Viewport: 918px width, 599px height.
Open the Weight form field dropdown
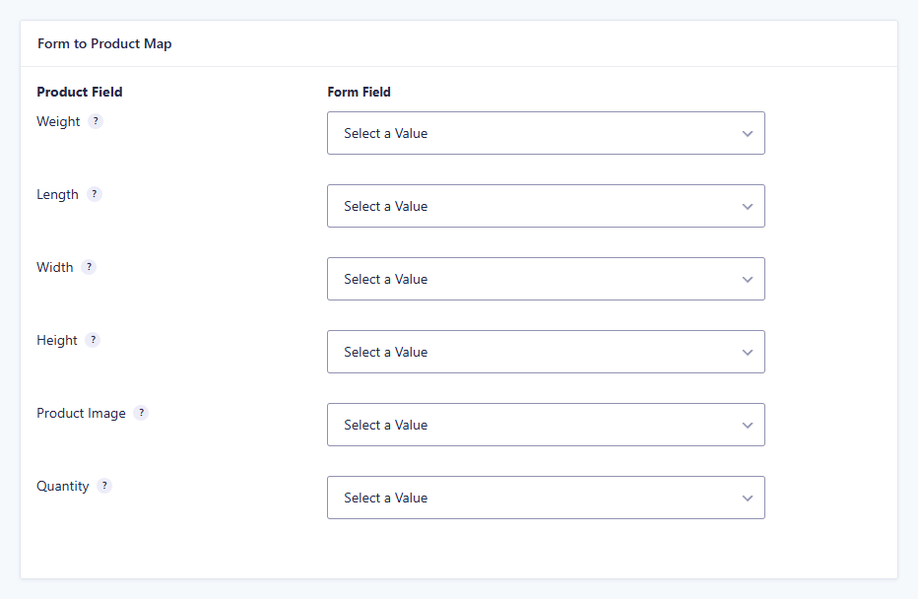pyautogui.click(x=546, y=133)
